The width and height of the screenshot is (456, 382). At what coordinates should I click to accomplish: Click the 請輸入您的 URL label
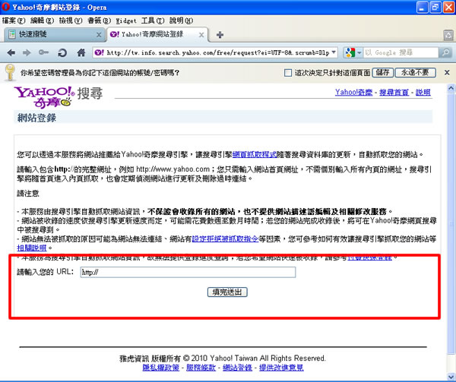click(46, 272)
